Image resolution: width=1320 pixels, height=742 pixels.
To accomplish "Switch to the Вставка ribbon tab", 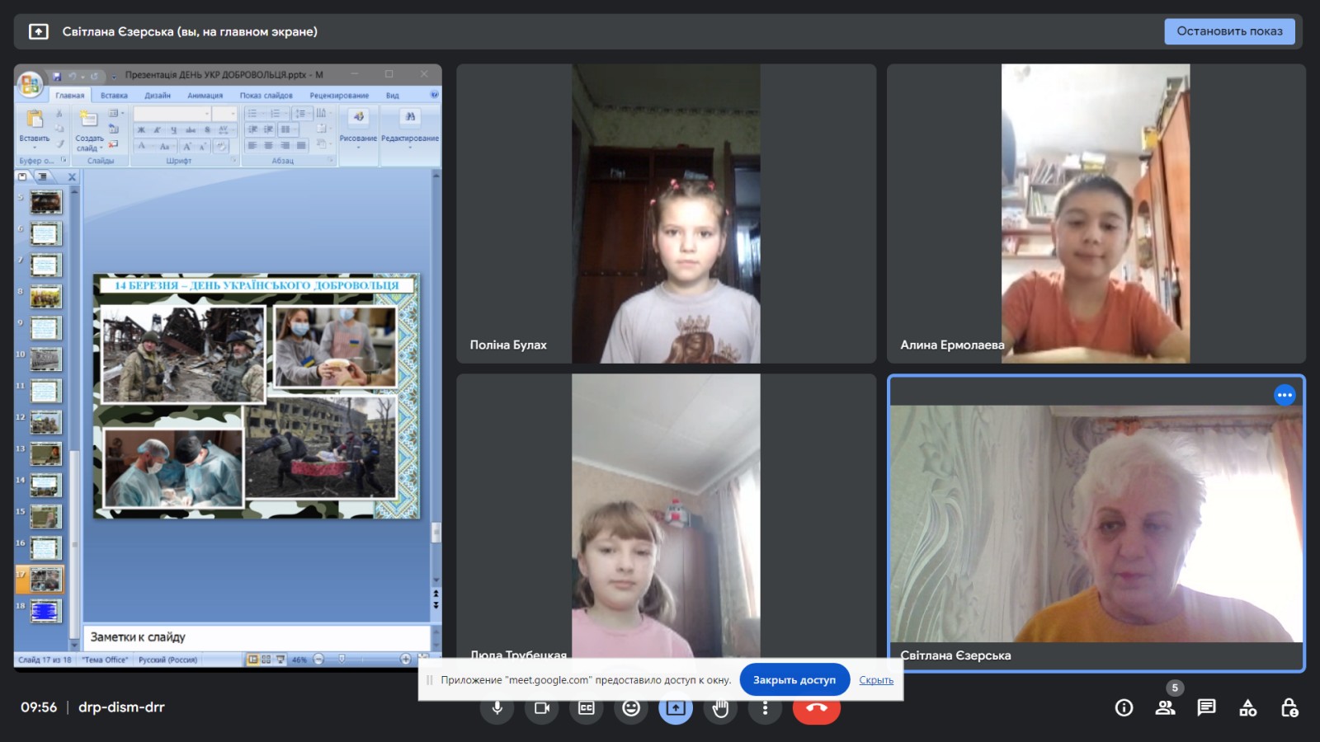I will point(114,96).
